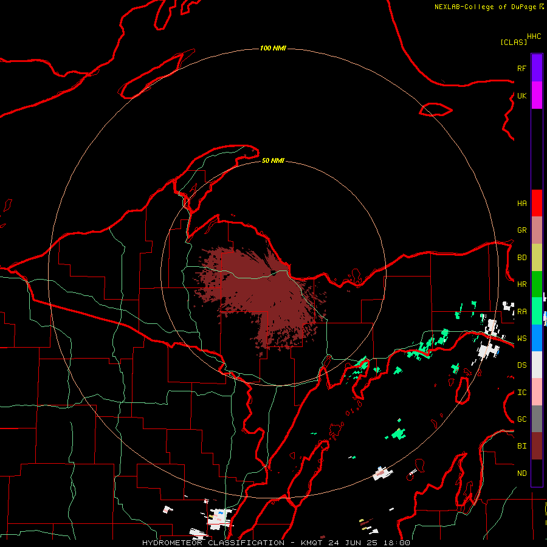Click the [CLAS] units label
The width and height of the screenshot is (547, 547).
514,42
